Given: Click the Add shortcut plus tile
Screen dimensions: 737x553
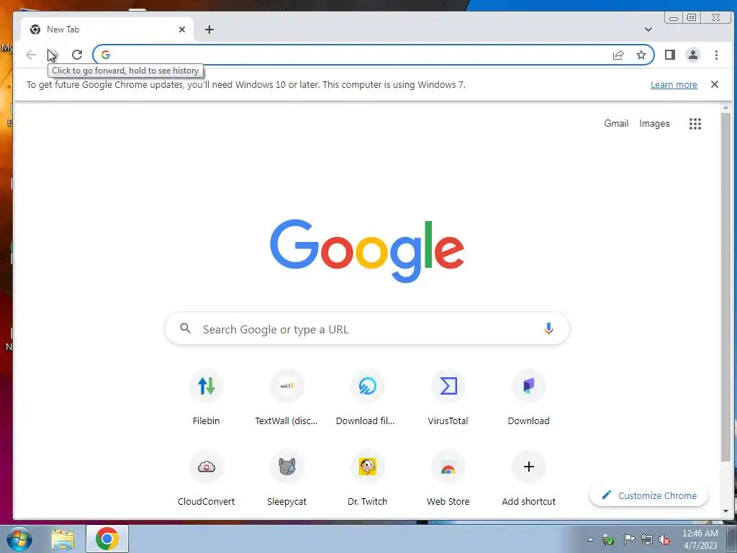Looking at the screenshot, I should (529, 479).
